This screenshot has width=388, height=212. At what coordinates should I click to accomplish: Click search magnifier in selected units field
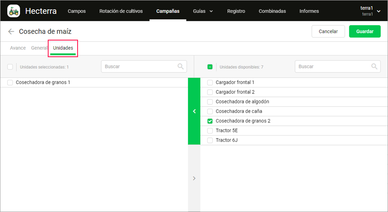coord(181,67)
